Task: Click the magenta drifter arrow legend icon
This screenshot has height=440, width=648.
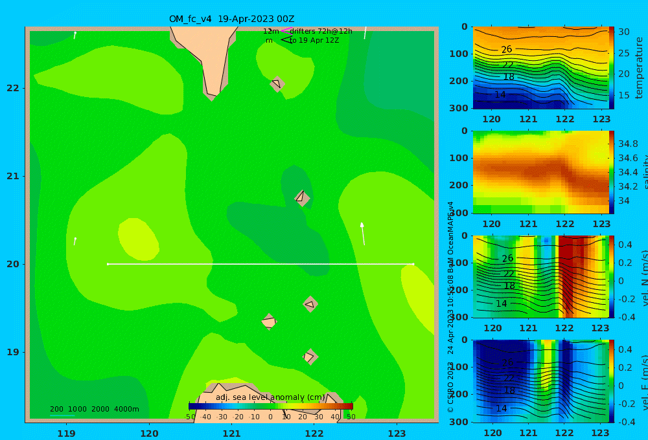Action: point(286,31)
